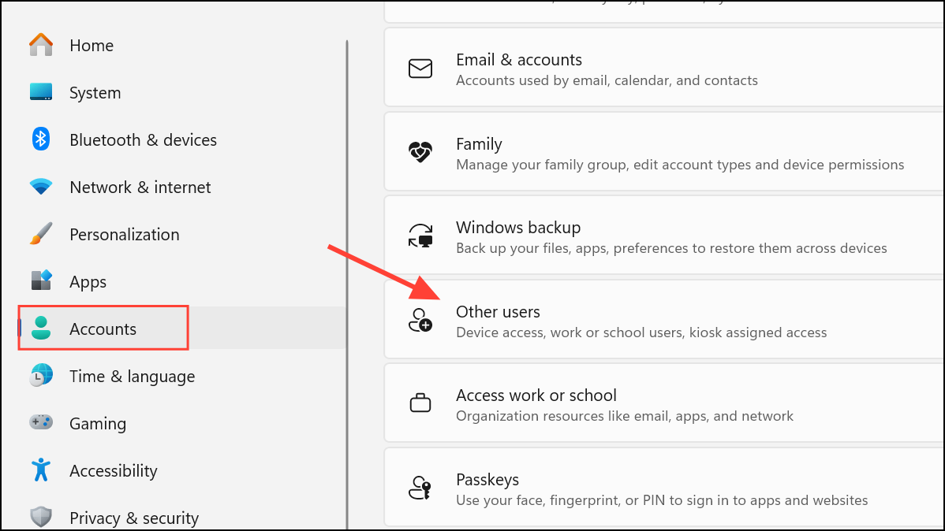The height and width of the screenshot is (531, 945).
Task: Click the envelope icon beside Email & accounts
Action: [x=420, y=69]
